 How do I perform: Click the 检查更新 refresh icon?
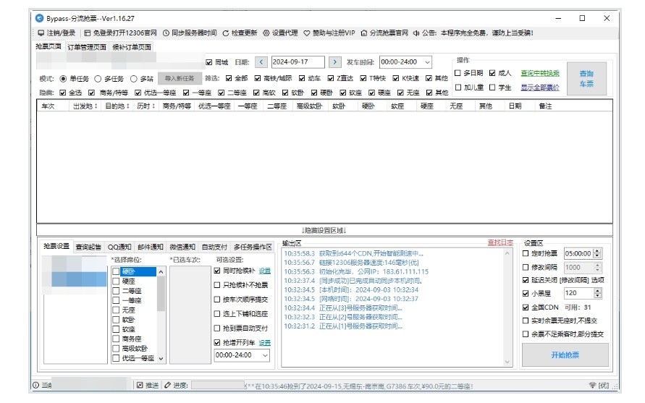point(226,33)
